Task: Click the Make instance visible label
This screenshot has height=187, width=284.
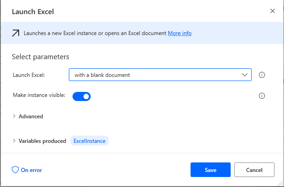Action: click(39, 95)
